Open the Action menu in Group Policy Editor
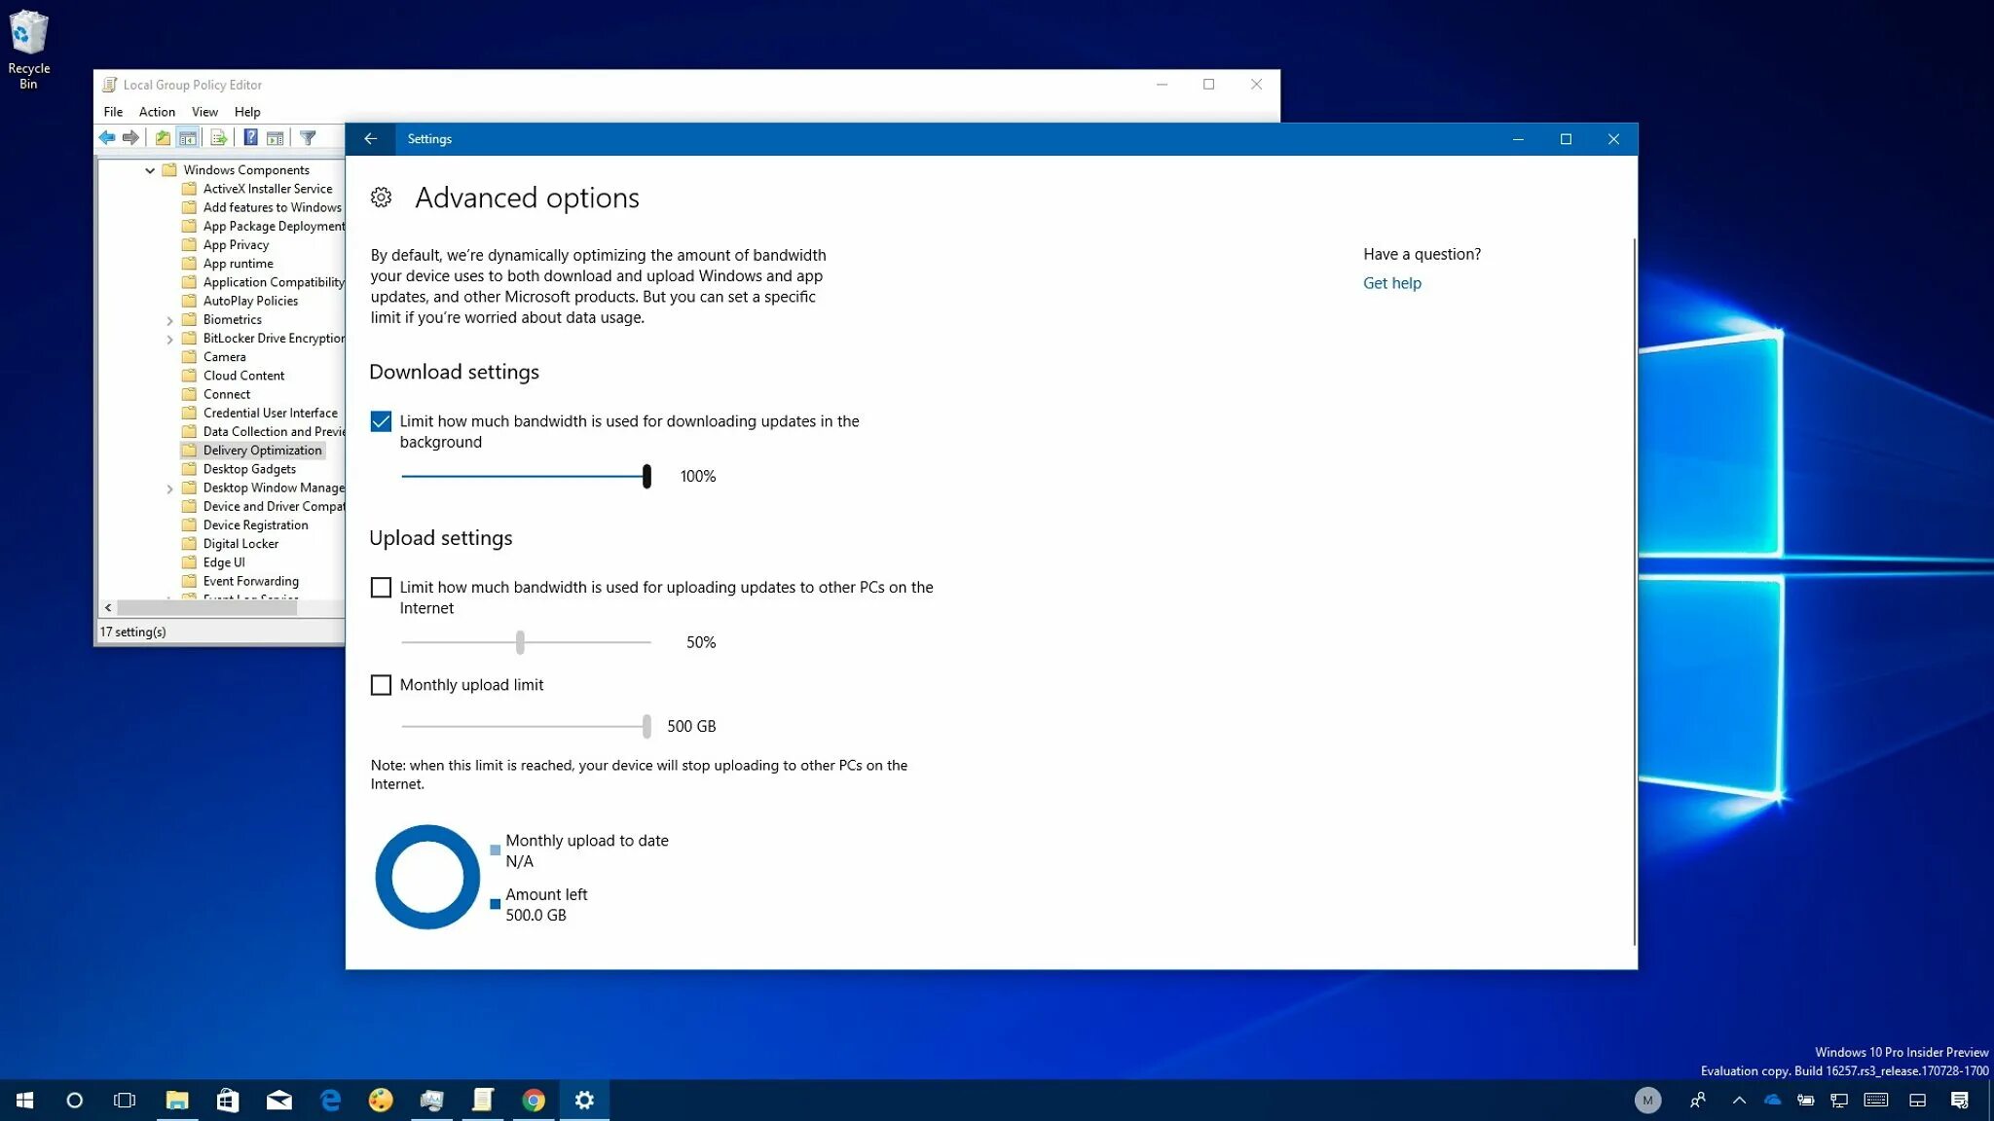Screen dimensions: 1994x1121 pyautogui.click(x=155, y=111)
